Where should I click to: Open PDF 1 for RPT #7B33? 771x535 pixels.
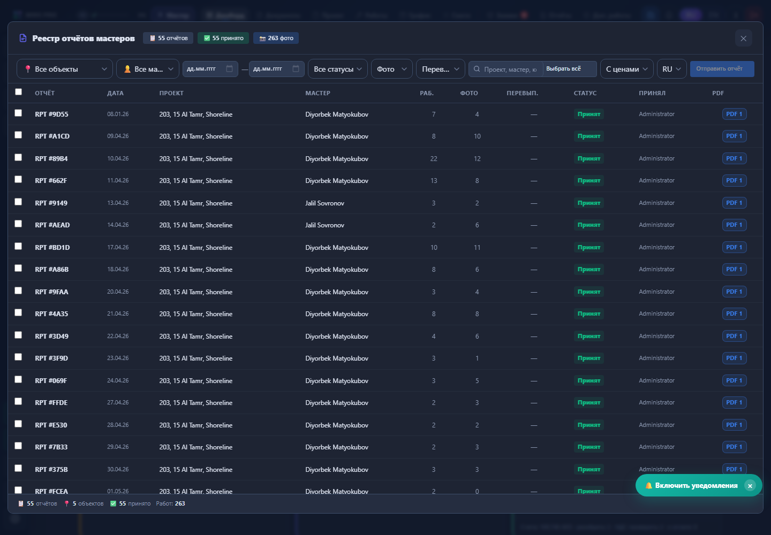(734, 447)
